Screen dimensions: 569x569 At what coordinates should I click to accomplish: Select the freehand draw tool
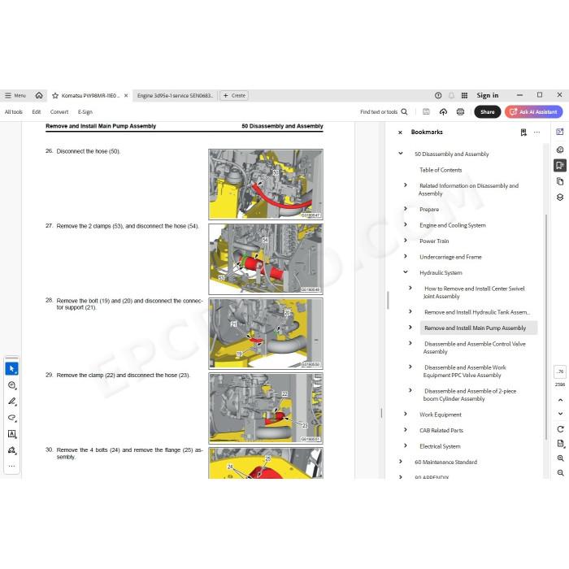[x=12, y=418]
